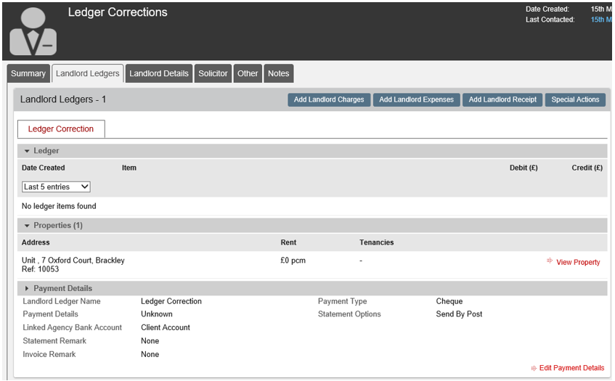The image size is (615, 381).
Task: Select the Landlord Ledgers tab
Action: [87, 73]
